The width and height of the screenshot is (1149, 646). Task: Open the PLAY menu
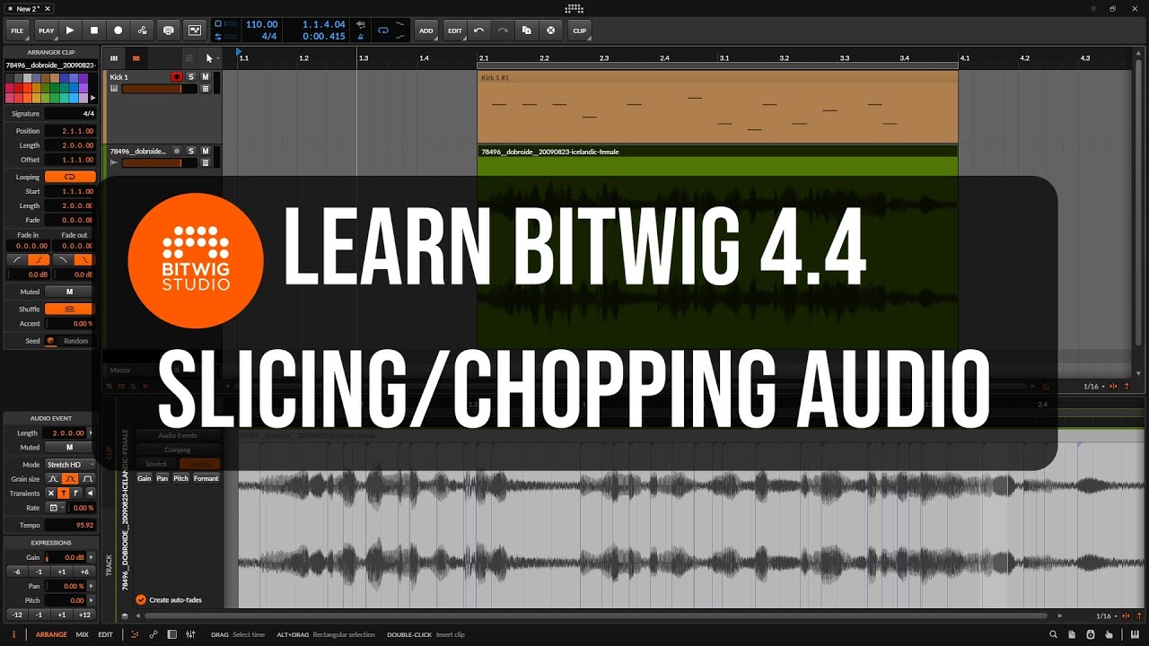point(46,31)
